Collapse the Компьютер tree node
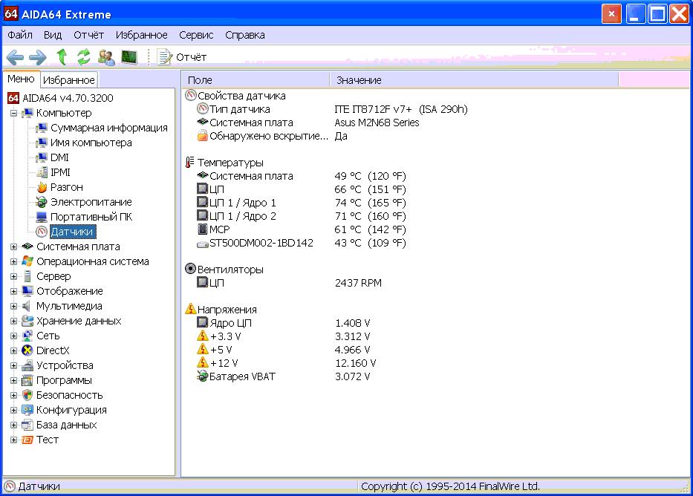Image resolution: width=693 pixels, height=496 pixels. [x=13, y=113]
